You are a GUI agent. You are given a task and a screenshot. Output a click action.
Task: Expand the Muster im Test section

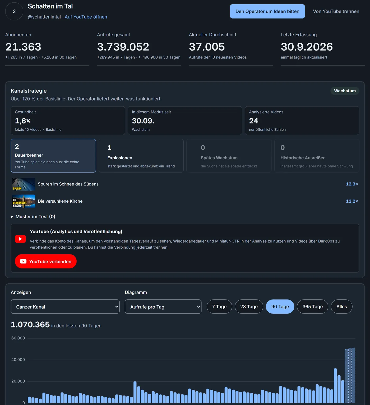point(33,217)
